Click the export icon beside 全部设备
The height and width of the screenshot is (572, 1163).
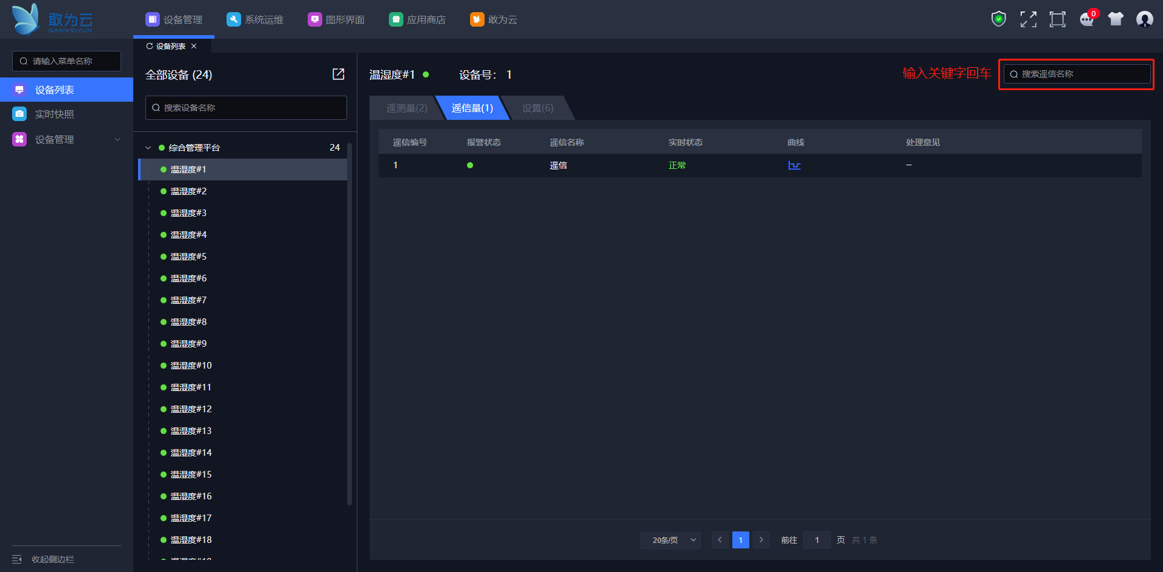(338, 74)
